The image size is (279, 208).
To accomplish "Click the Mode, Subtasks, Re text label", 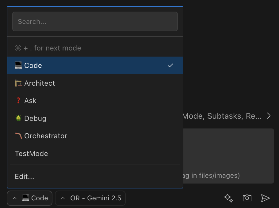I will click(224, 116).
